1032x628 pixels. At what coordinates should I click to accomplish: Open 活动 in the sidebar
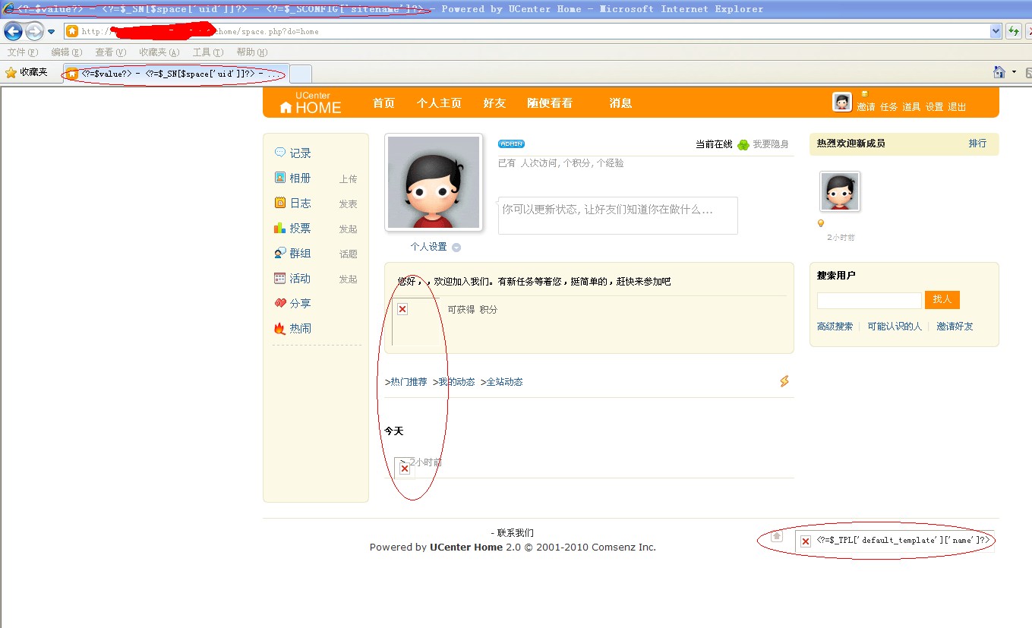pos(300,279)
